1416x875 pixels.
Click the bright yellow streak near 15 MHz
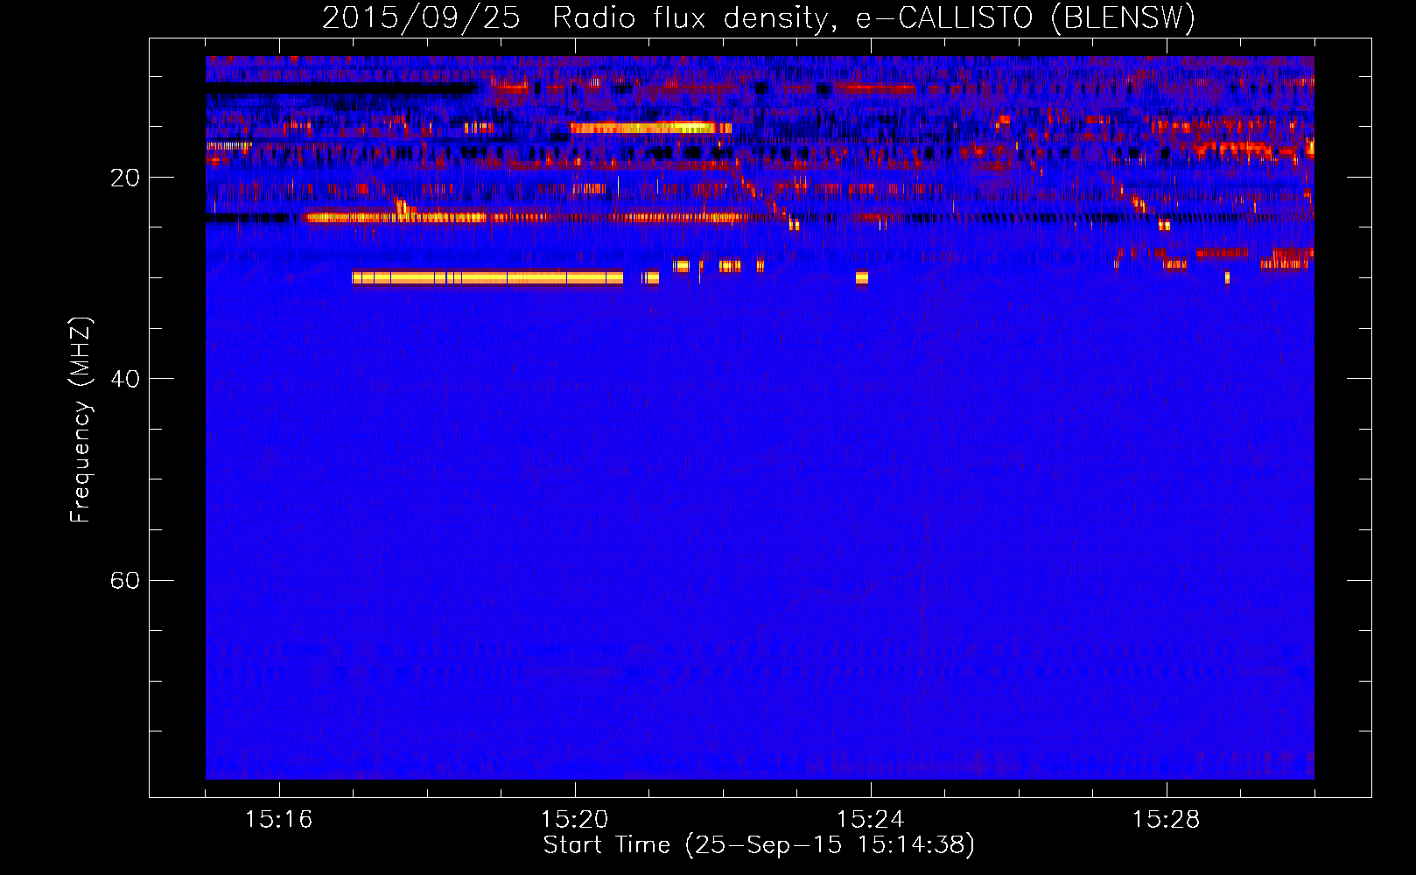click(x=650, y=128)
